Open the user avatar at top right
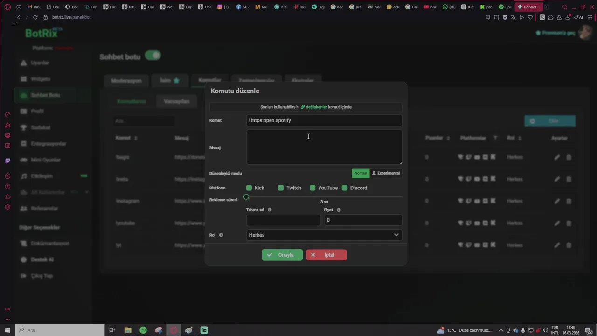This screenshot has width=597, height=336. click(x=586, y=33)
